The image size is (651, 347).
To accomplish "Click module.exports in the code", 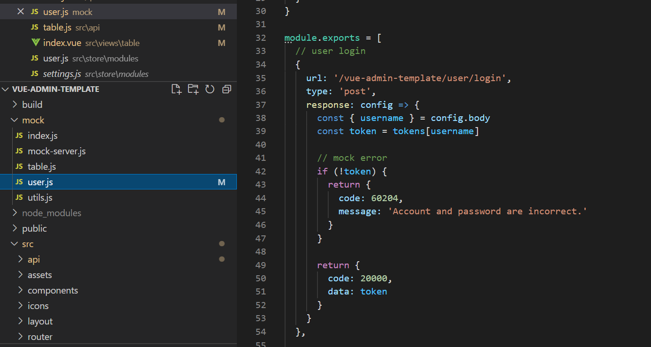I will (x=322, y=38).
